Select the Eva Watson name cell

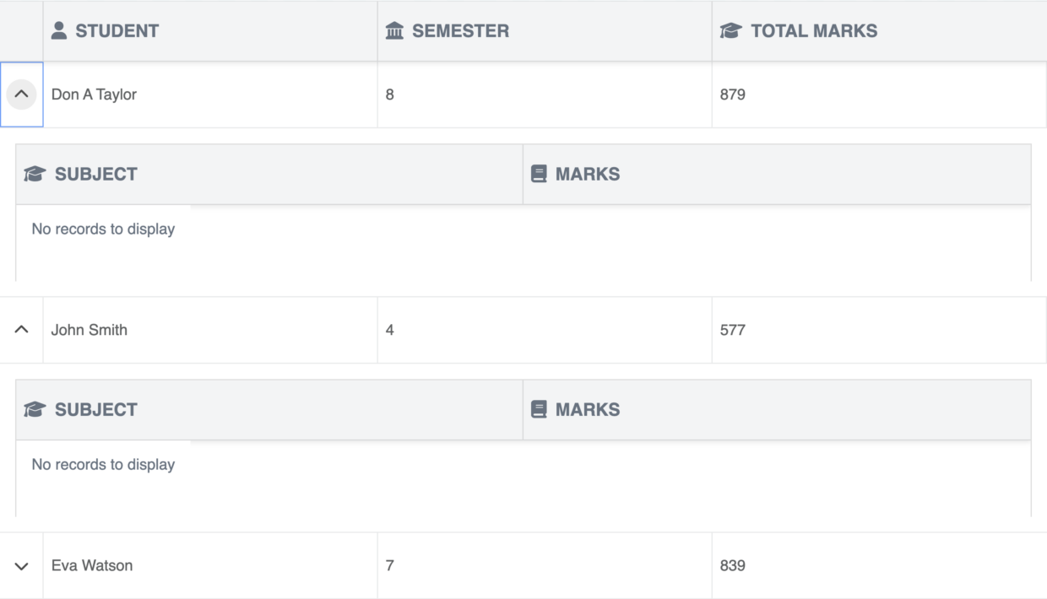tap(92, 566)
